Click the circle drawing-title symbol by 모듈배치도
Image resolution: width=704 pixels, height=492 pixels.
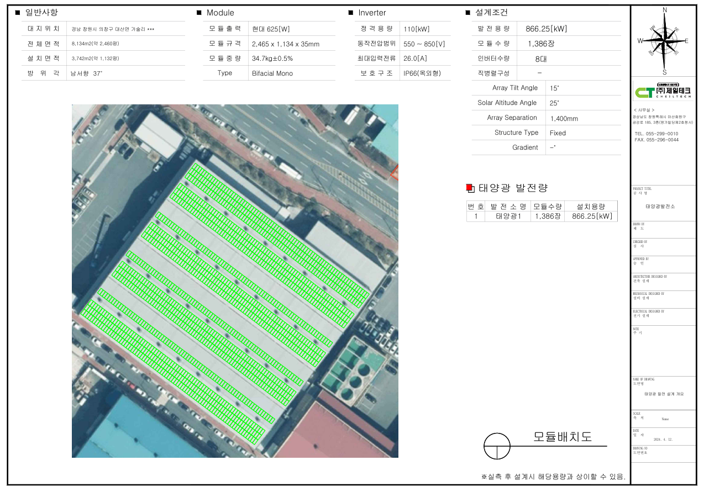[x=497, y=446]
